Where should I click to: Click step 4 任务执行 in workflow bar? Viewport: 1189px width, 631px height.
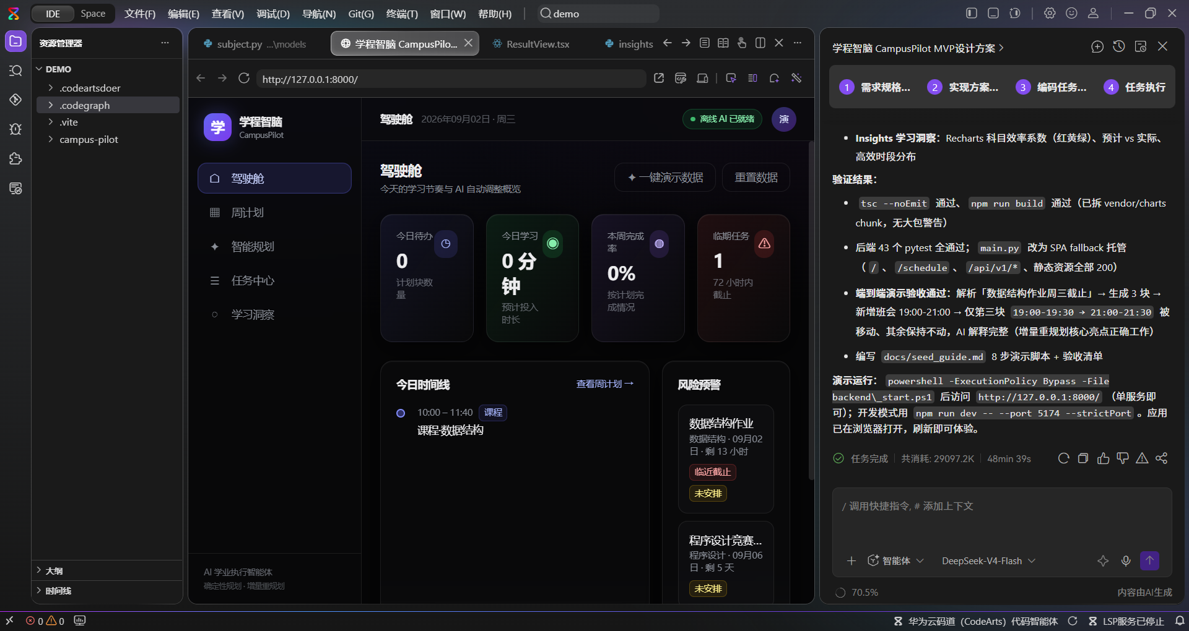(x=1135, y=87)
